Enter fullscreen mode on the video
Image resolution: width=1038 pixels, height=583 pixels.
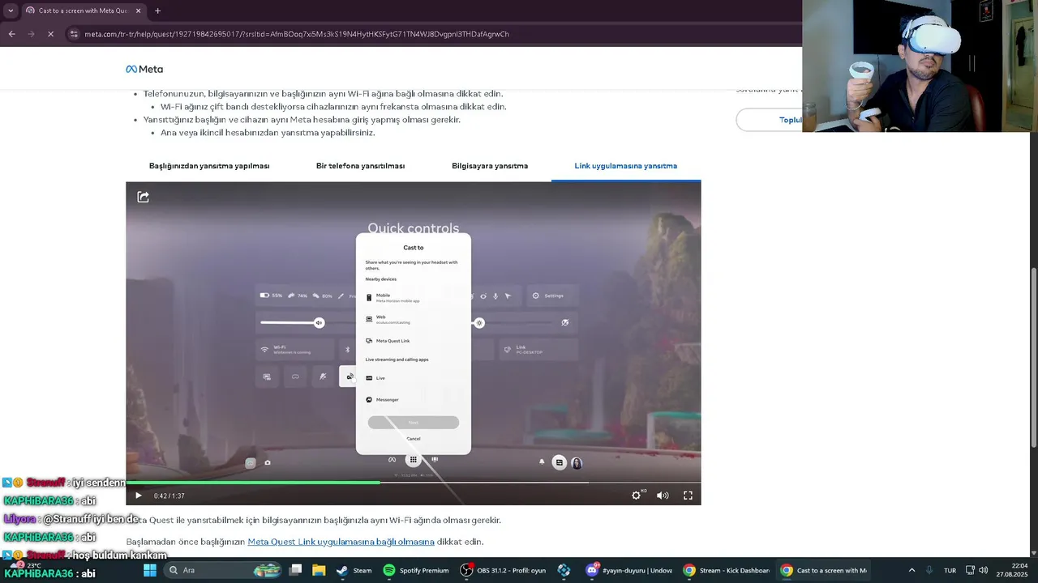click(688, 496)
